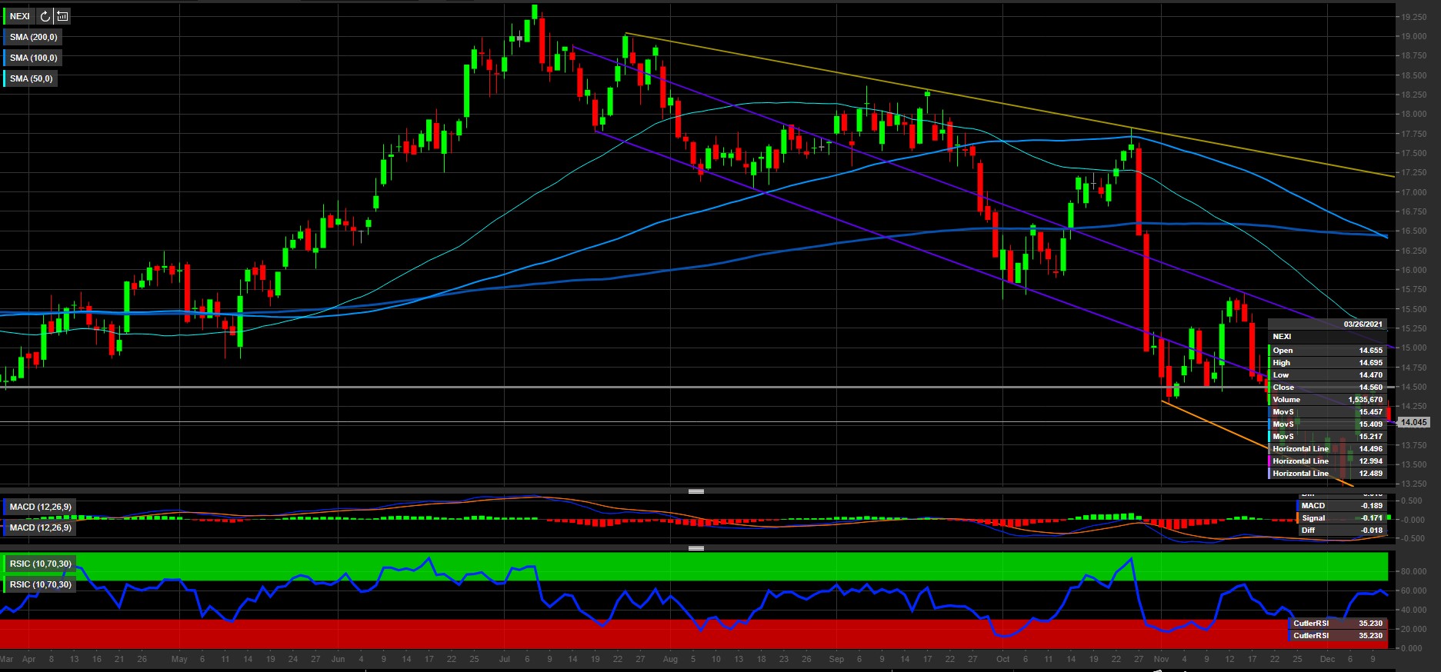Click the 16.000 price axis label
The image size is (1441, 672).
click(1413, 270)
